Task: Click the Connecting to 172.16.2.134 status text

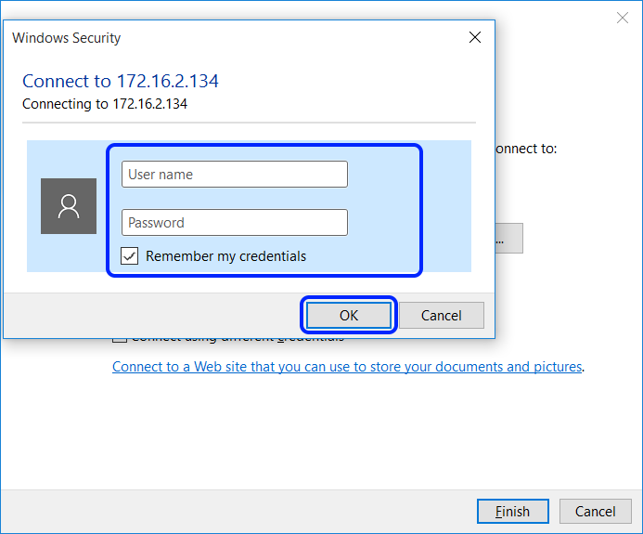Action: point(105,104)
